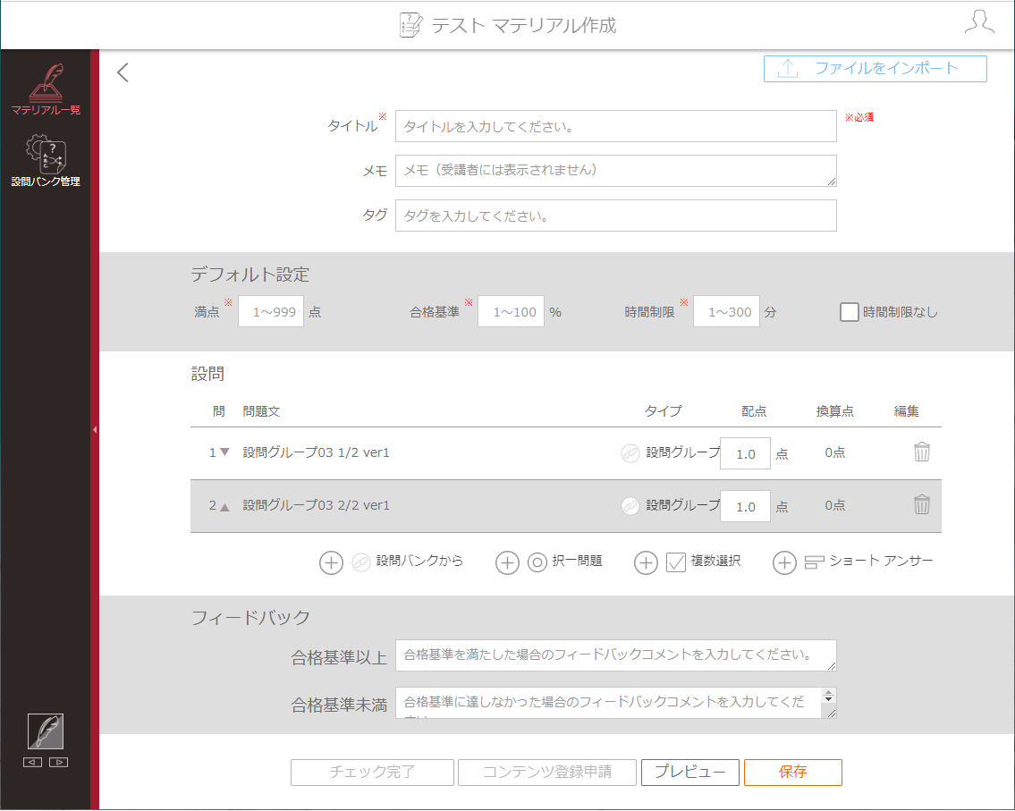1015x811 pixels.
Task: Select question row 設問グループ03 2/2 ver1
Action: pyautogui.click(x=565, y=506)
